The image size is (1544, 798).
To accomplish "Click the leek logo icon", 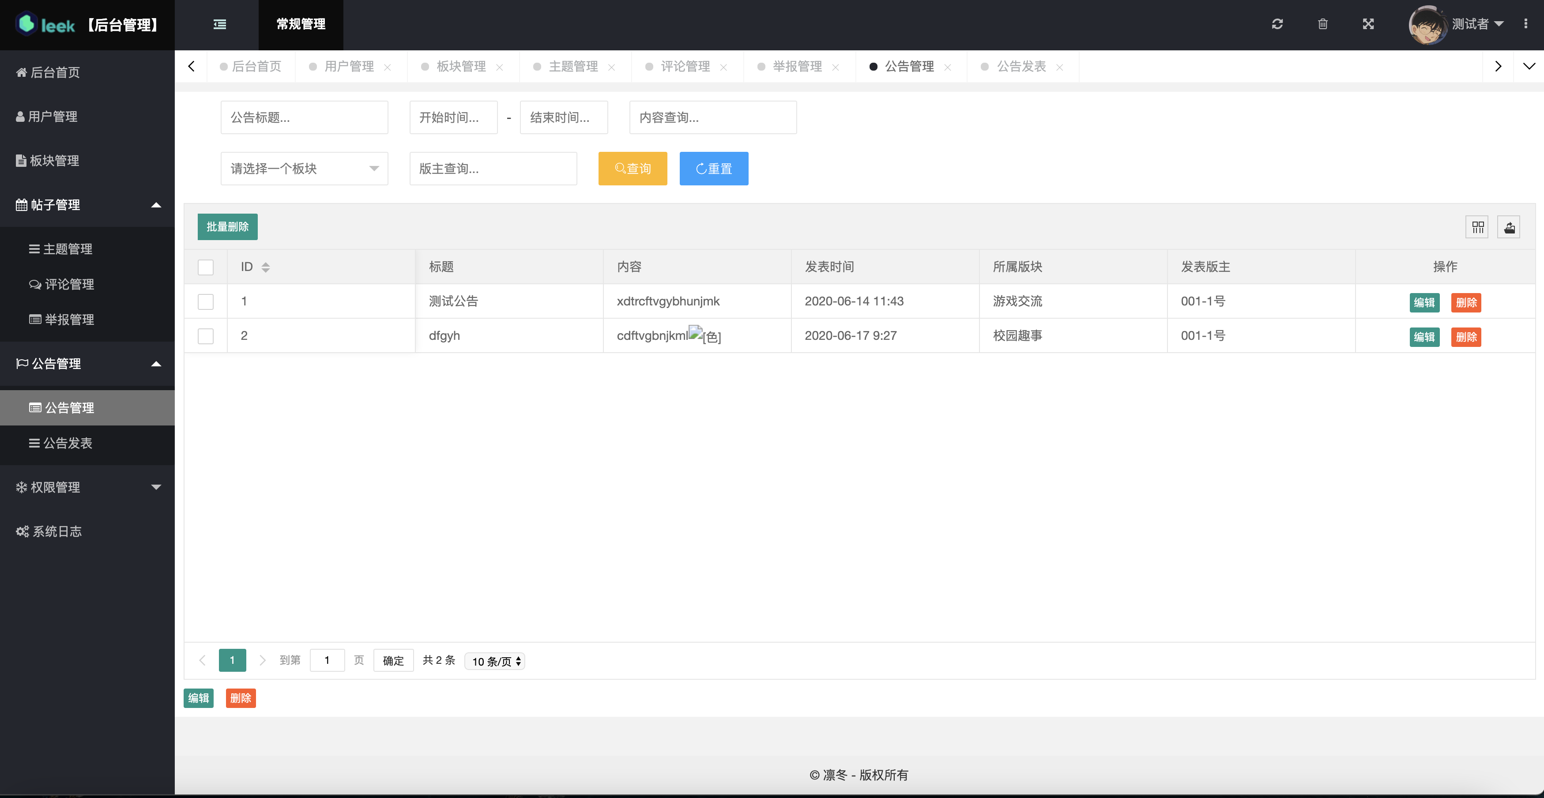I will pyautogui.click(x=27, y=24).
